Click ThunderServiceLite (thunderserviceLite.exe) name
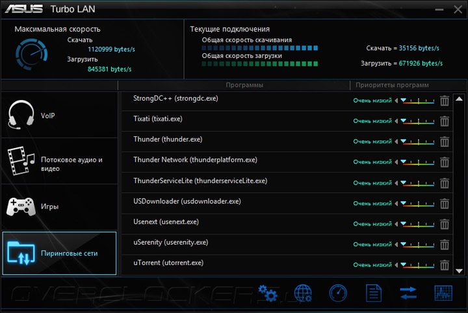Screen dimensions: 468x313 click(200, 181)
